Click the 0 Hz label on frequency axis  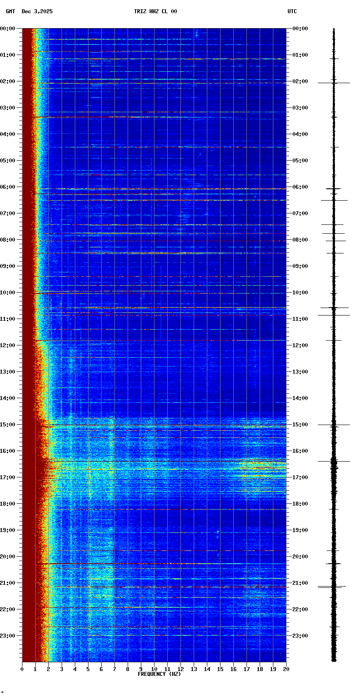22,669
